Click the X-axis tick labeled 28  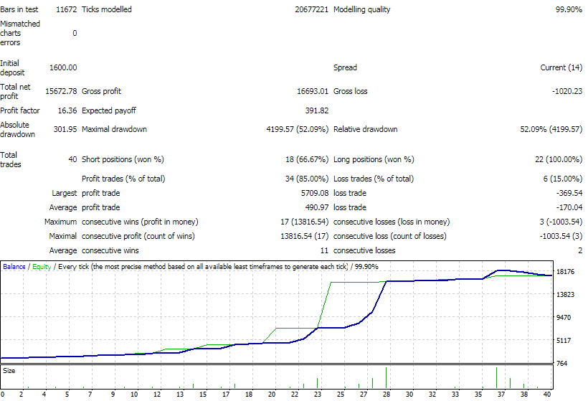387,394
